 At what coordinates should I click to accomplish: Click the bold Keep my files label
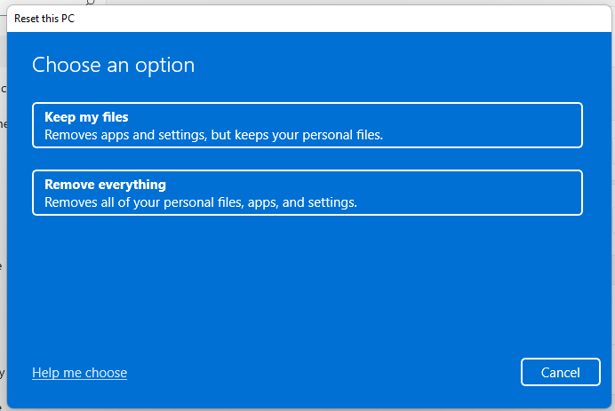tap(86, 117)
